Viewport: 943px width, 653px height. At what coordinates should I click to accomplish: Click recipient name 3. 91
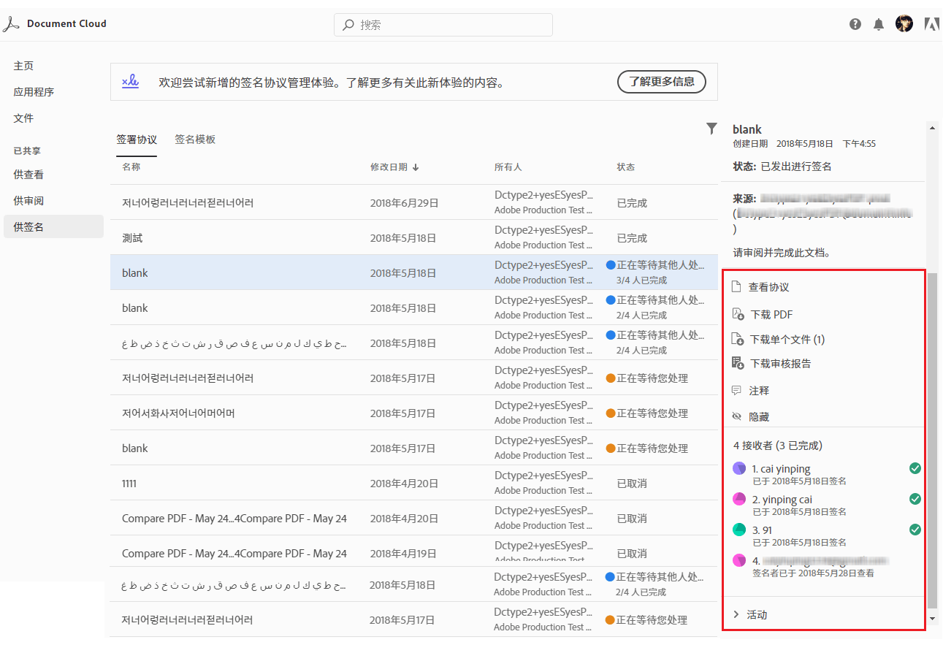click(762, 530)
